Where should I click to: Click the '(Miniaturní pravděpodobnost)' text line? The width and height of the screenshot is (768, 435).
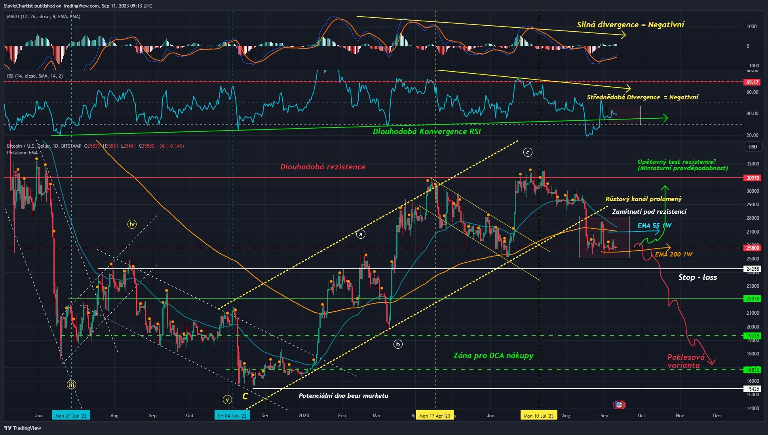pyautogui.click(x=682, y=168)
